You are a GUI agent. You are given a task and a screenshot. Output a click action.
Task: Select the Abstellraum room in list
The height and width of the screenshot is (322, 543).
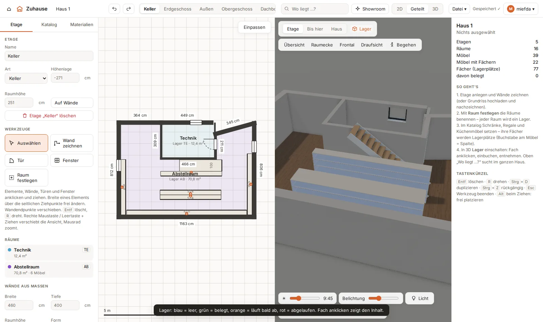[49, 269]
